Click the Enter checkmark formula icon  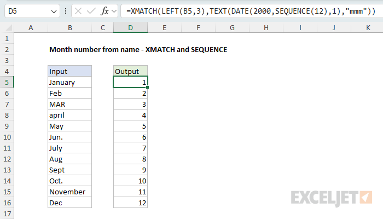91,11
